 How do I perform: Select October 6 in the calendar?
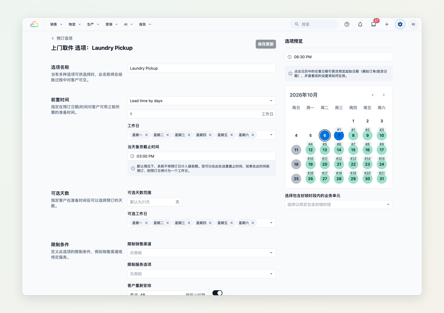tap(325, 135)
